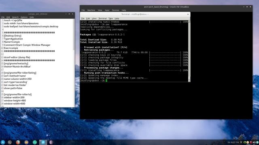Viewport: 259px width, 145px height.
Task: Open the Terminal window File menu
Action: [83, 19]
